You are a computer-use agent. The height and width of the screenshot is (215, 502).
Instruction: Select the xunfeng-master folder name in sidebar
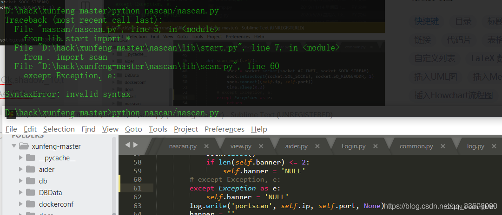click(56, 146)
